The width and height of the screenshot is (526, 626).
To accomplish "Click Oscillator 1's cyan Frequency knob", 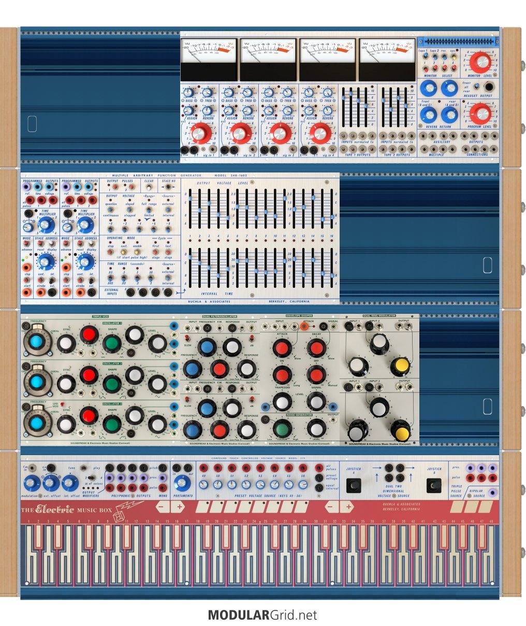I will 37,342.
